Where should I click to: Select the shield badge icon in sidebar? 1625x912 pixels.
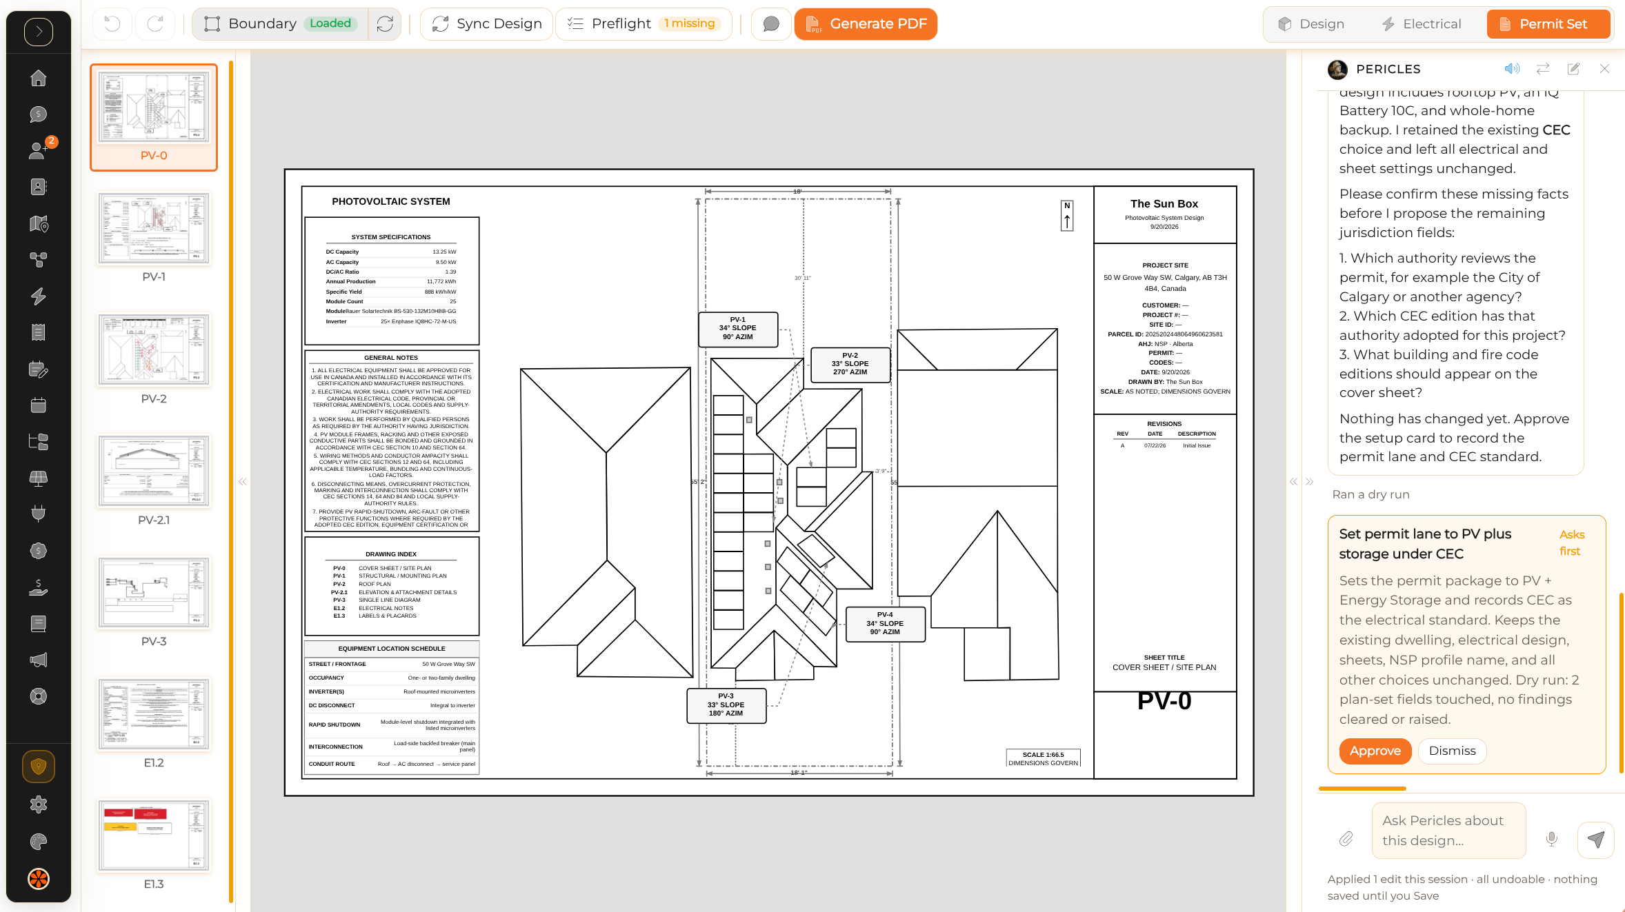[x=39, y=767]
